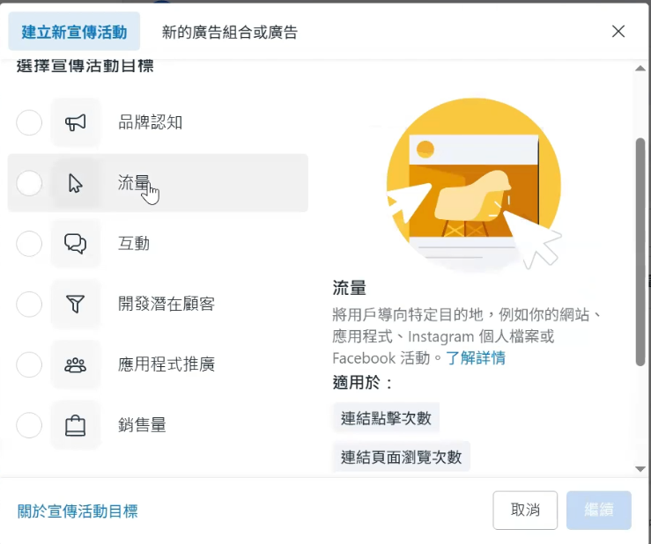The image size is (651, 544).
Task: Click the shopping bag icon for 銷售量
Action: [76, 425]
